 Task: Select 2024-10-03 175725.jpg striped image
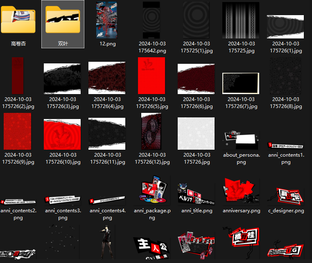click(241, 20)
